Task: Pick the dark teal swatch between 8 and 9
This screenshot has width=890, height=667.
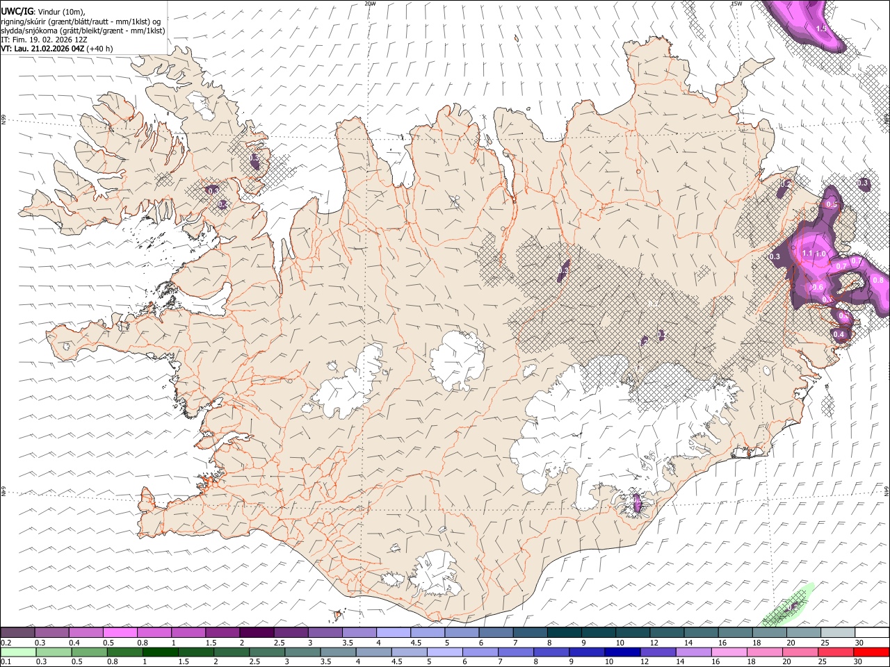Action: click(564, 632)
